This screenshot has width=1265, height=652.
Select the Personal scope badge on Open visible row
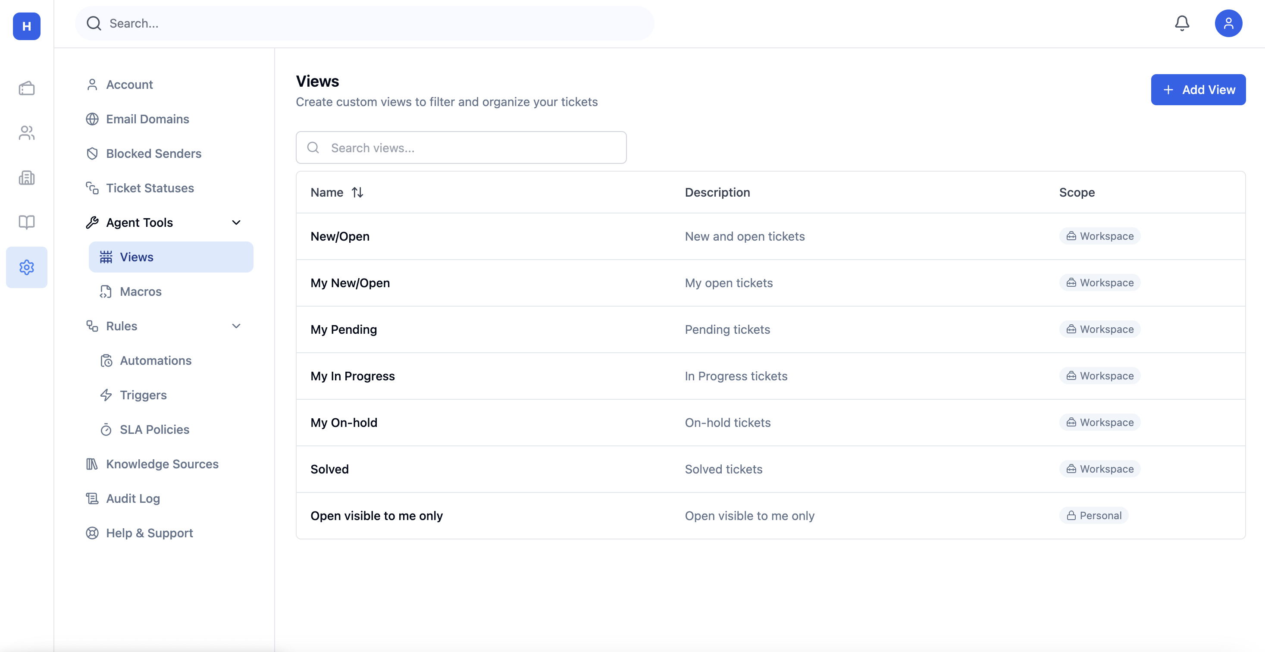1093,515
